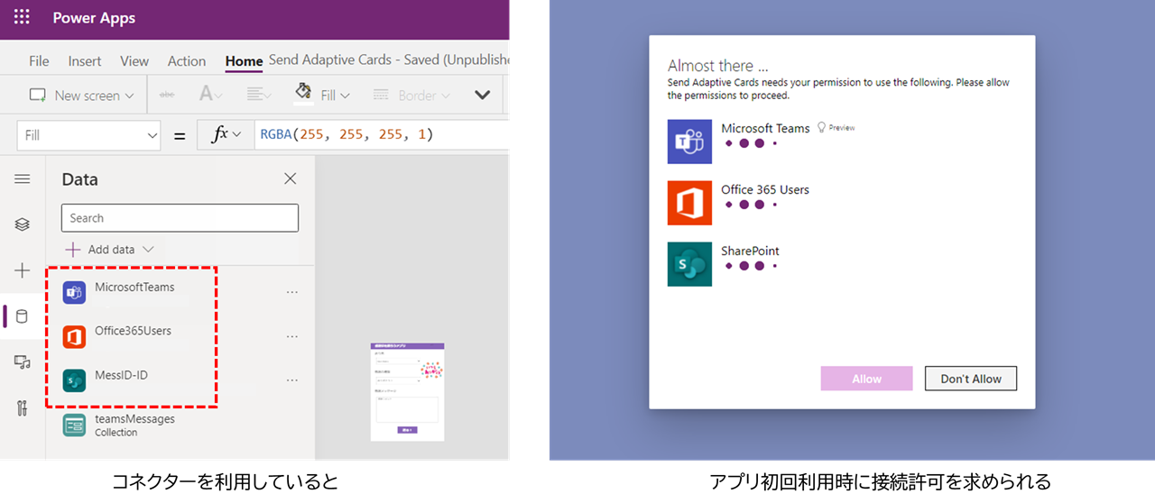
Task: Close the Data panel
Action: pyautogui.click(x=290, y=178)
